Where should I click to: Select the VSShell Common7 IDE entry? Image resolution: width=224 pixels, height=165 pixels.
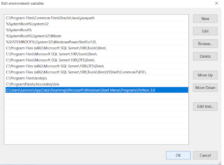[x=97, y=72]
